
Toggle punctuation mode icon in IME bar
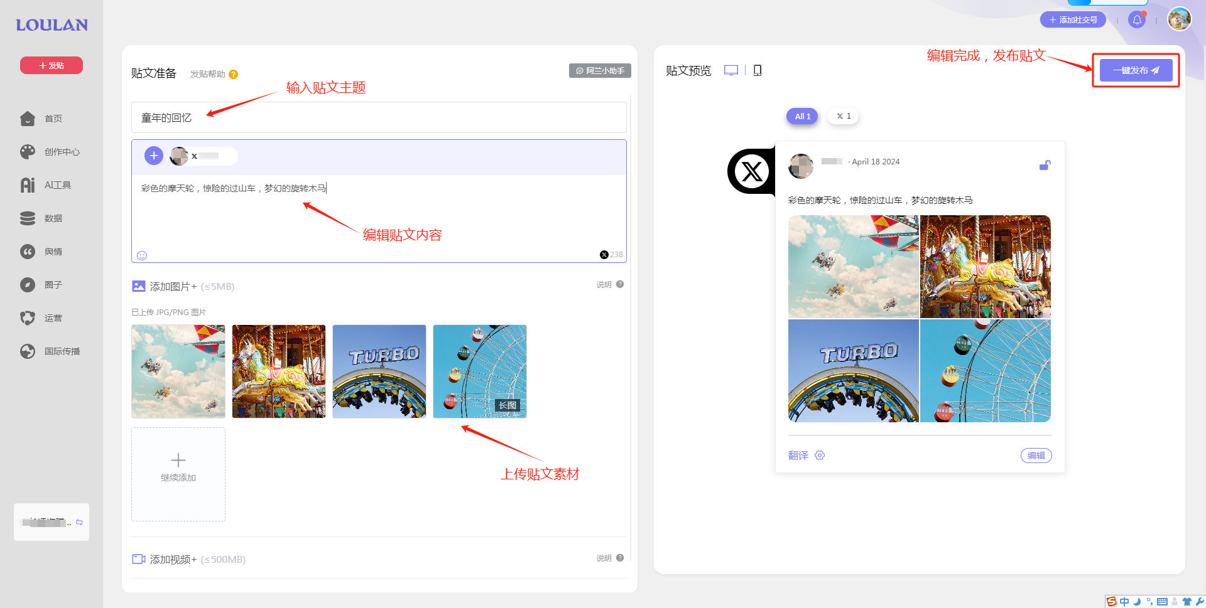click(x=1149, y=602)
